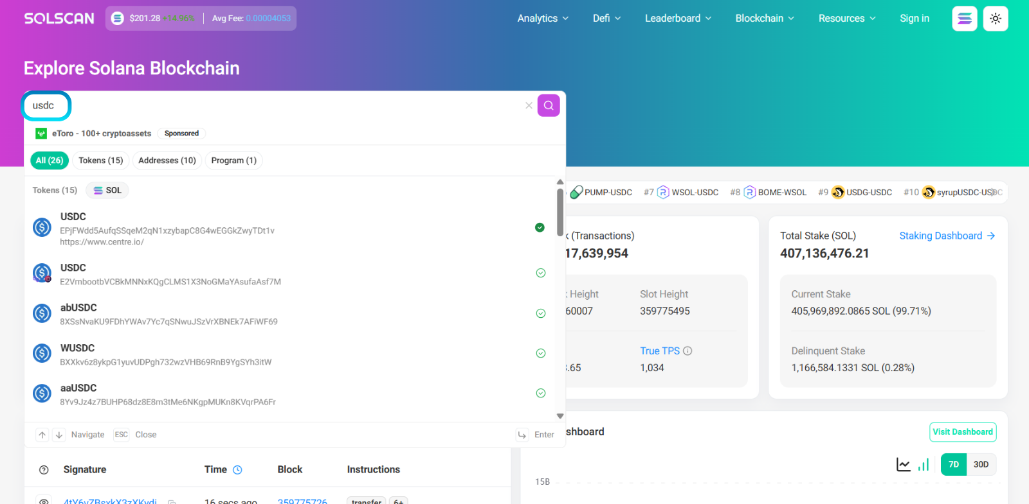Click the Avg Fee value 0.00004053
The width and height of the screenshot is (1029, 504).
click(268, 19)
